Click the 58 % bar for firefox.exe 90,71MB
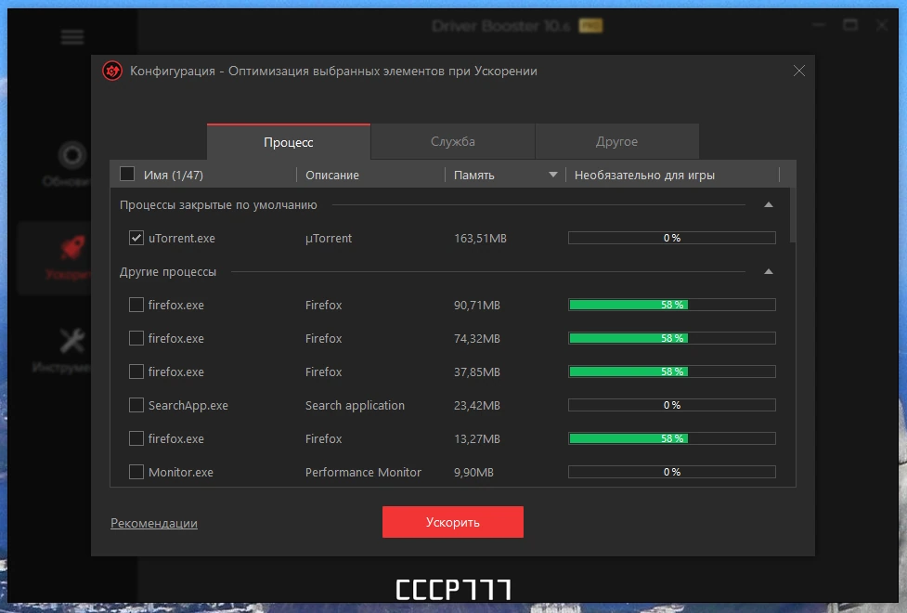The height and width of the screenshot is (613, 907). tap(671, 305)
